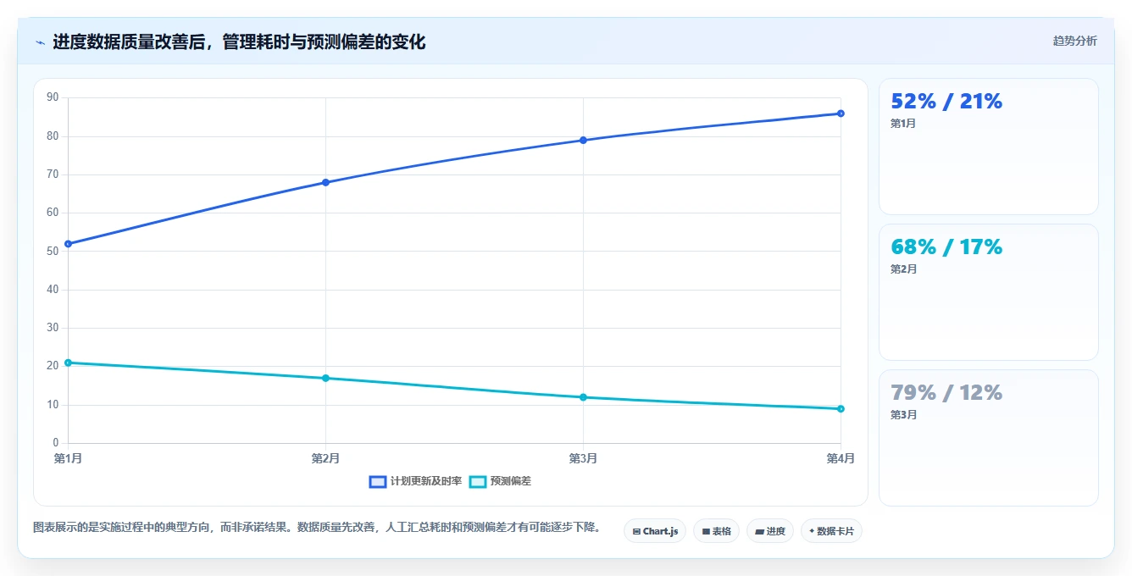
Task: Click the blue data point at 第4月 (86)
Action: point(841,114)
